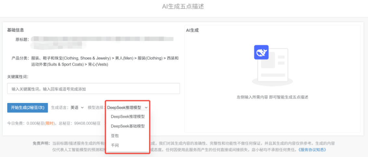This screenshot has width=368, height=157.
Task: Click the 原标题 label
Action: [22, 39]
